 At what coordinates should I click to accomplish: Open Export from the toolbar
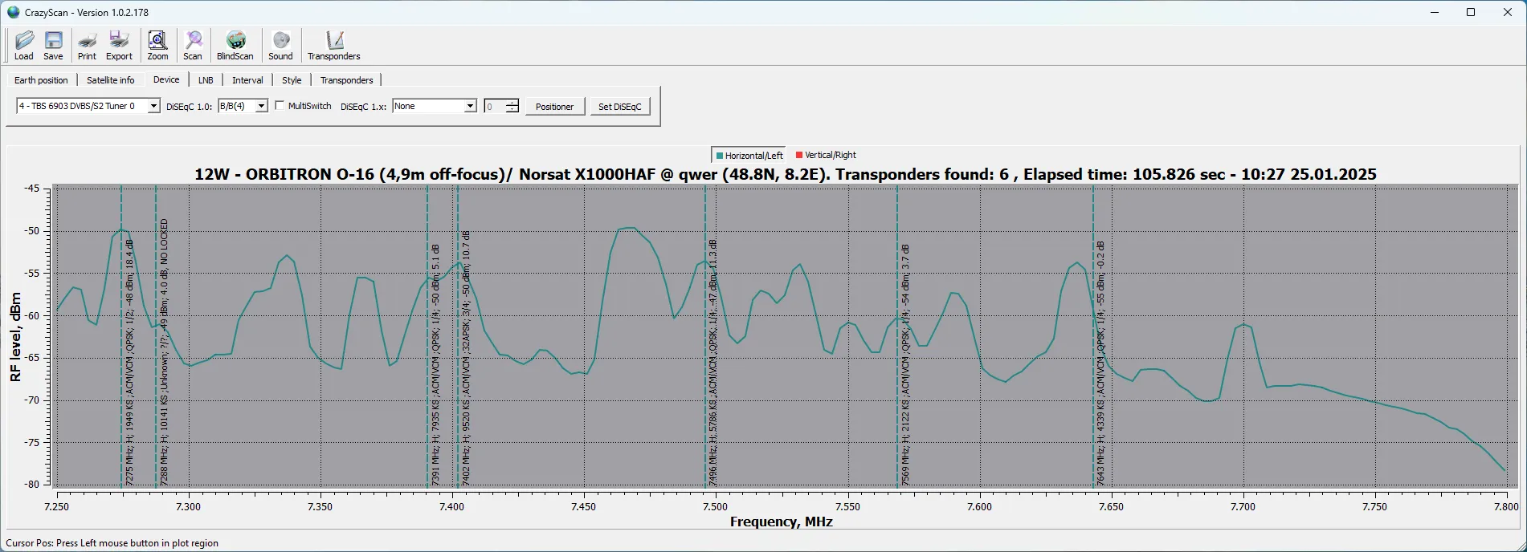119,46
